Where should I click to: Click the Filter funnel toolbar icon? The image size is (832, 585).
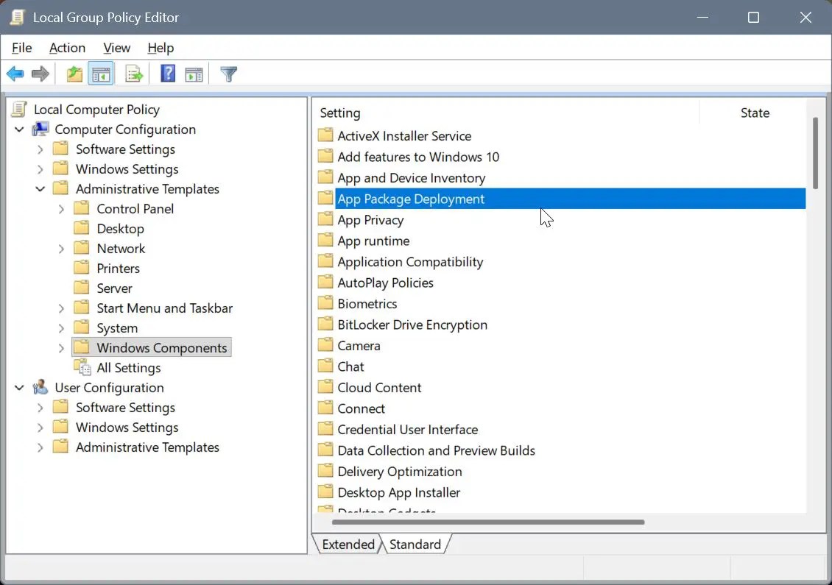pyautogui.click(x=229, y=74)
